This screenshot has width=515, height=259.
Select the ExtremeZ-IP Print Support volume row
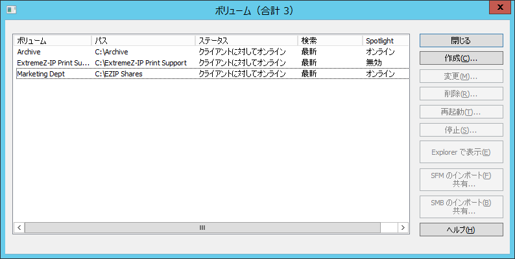pos(53,63)
